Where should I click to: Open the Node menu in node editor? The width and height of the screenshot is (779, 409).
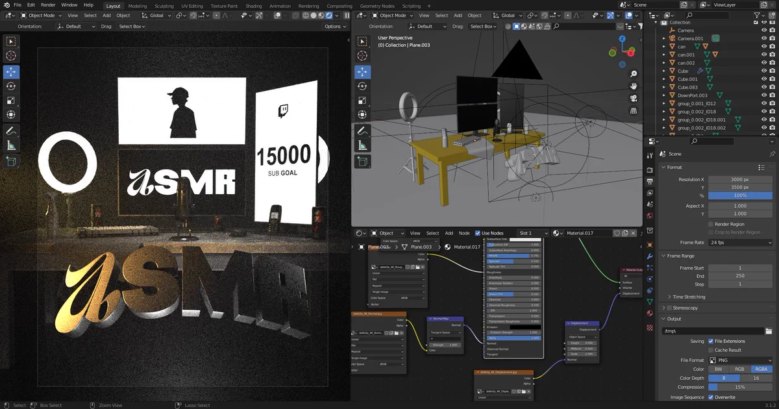(464, 233)
